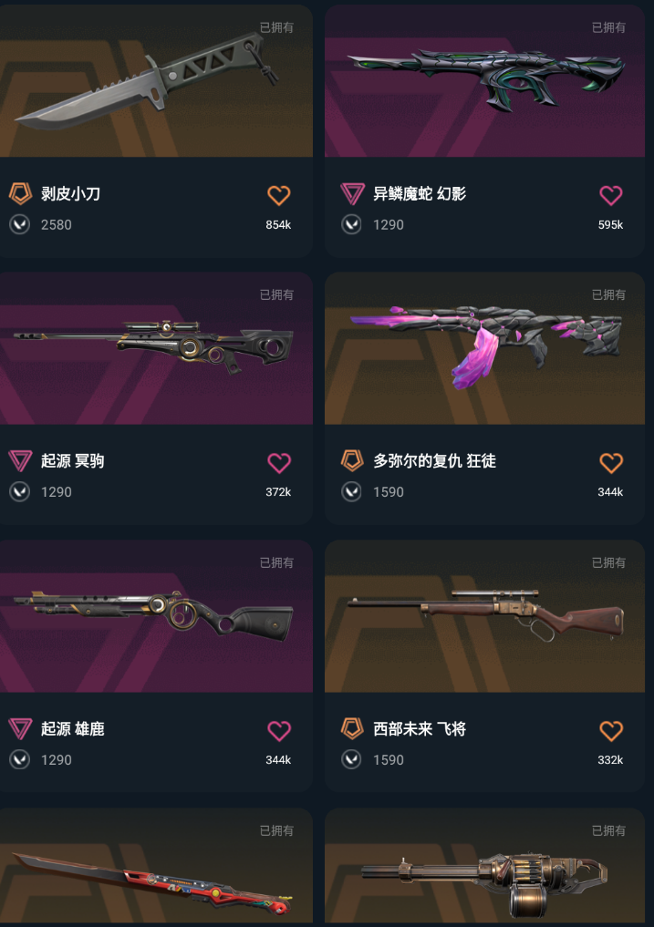654x927 pixels.
Task: Select the orange tier badge beside 西部未来 飞将
Action: click(352, 729)
